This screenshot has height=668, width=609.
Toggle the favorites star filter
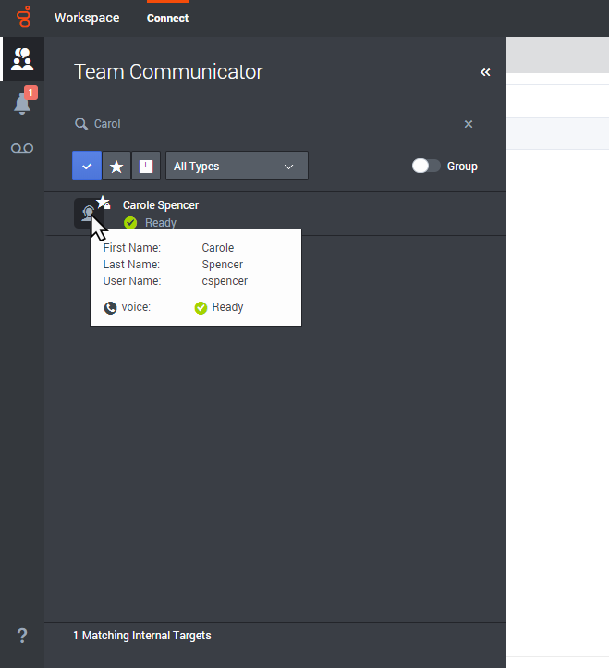(116, 167)
